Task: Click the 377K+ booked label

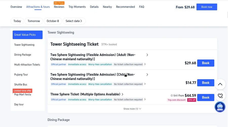Action: coord(109,44)
